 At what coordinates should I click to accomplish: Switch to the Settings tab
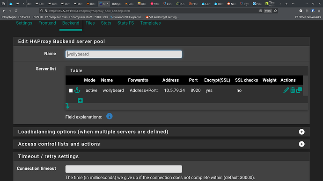click(x=24, y=23)
